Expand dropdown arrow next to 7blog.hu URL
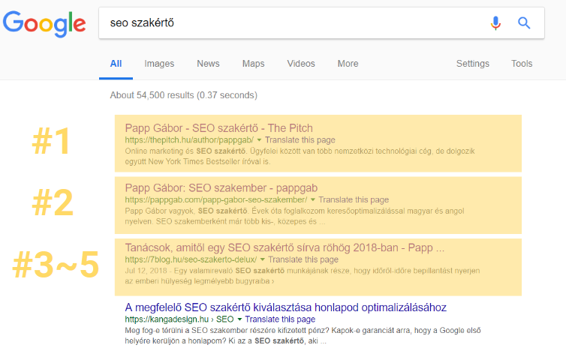This screenshot has width=566, height=360. [263, 259]
